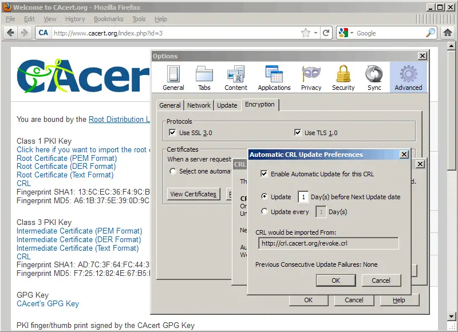Viewport: 458px width, 332px height.
Task: Click the browser Forward arrow button
Action: 25,33
